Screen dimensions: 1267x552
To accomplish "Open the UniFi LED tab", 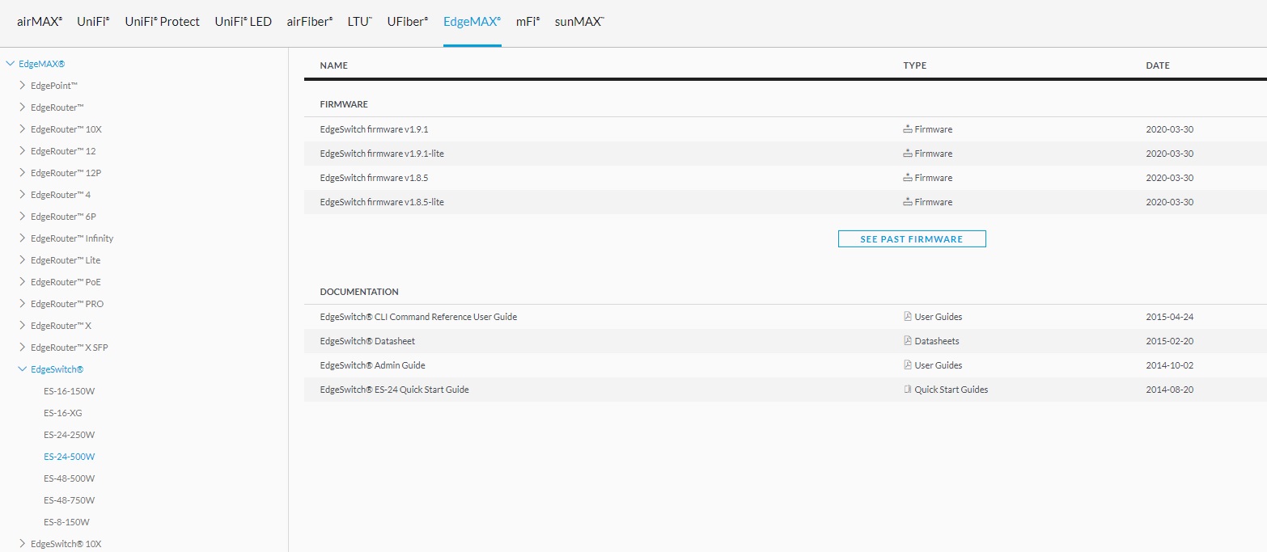I will tap(243, 22).
